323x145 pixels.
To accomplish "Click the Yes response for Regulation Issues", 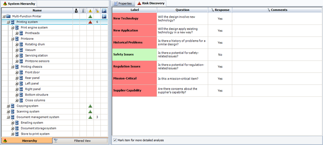I will 220,67.
